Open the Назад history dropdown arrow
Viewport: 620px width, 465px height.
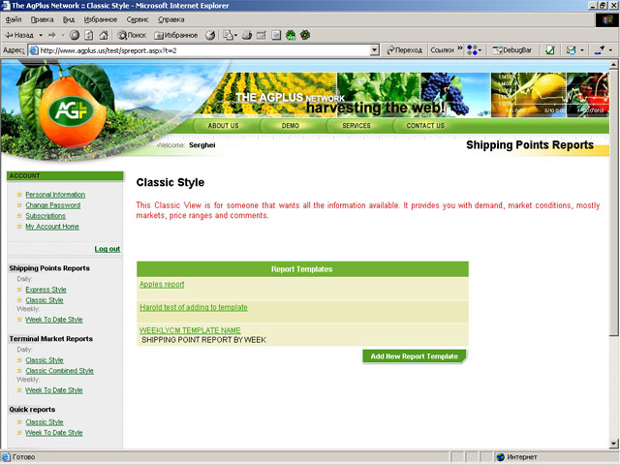click(x=41, y=35)
